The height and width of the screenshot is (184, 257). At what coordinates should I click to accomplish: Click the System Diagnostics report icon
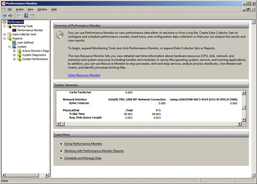pyautogui.click(x=19, y=55)
